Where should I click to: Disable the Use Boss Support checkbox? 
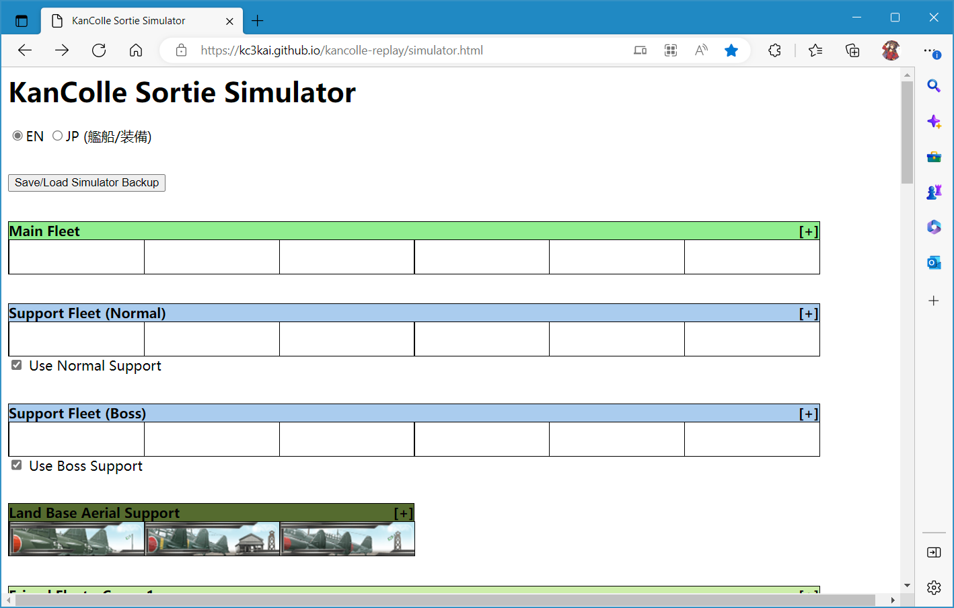point(17,465)
